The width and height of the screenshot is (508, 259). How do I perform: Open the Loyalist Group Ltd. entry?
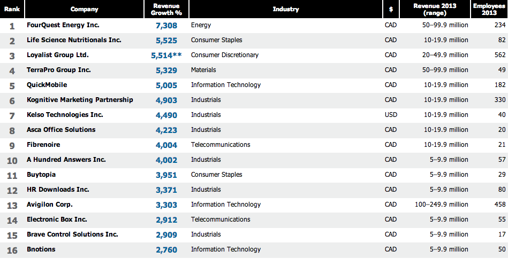click(57, 55)
